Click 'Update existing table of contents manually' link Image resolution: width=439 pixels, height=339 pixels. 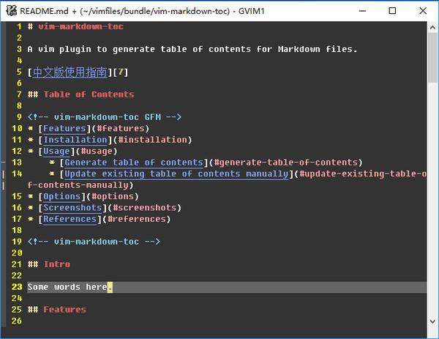click(x=176, y=174)
